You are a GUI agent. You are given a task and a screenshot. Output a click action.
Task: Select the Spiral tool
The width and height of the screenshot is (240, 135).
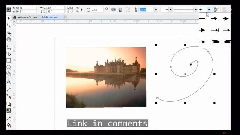click(x=9, y=73)
